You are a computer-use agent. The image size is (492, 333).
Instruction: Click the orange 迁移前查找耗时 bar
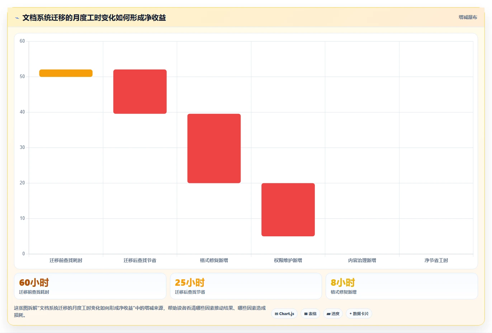click(66, 73)
